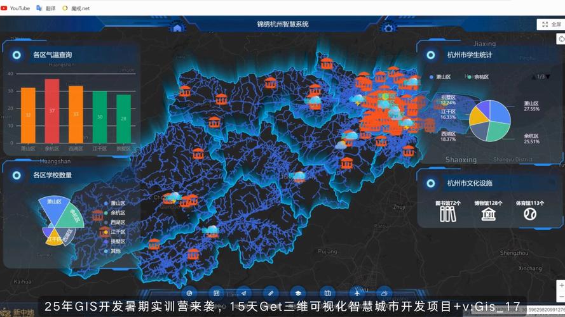This screenshot has height=317, width=565.
Task: Click the 全屏 fullscreen button
Action: (x=550, y=24)
